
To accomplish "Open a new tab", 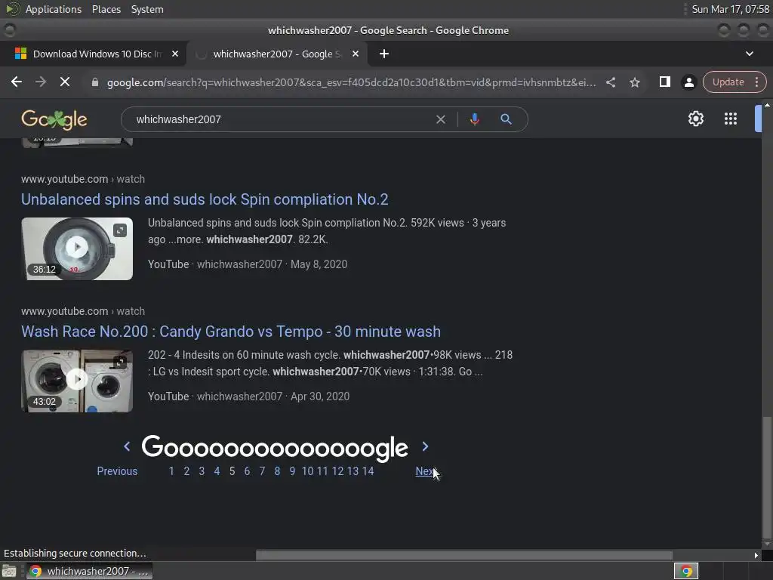I will click(384, 54).
